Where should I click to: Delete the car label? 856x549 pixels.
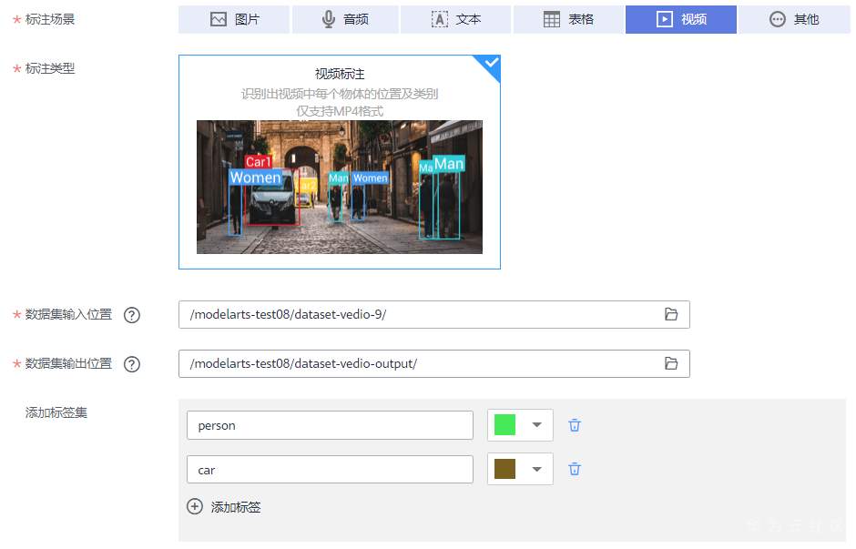[575, 469]
